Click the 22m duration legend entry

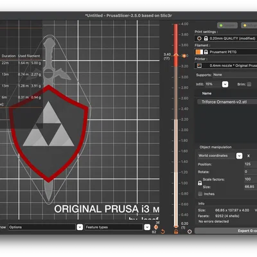click(5, 63)
